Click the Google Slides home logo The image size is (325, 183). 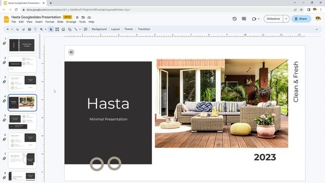coord(7,19)
